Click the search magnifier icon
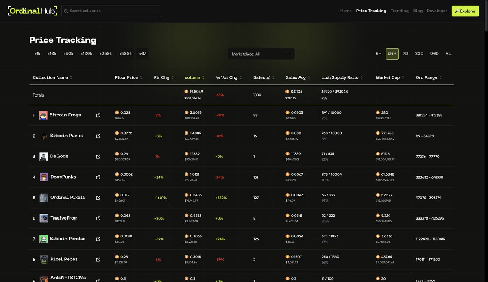Screen dimensions: 488x282 [66, 11]
